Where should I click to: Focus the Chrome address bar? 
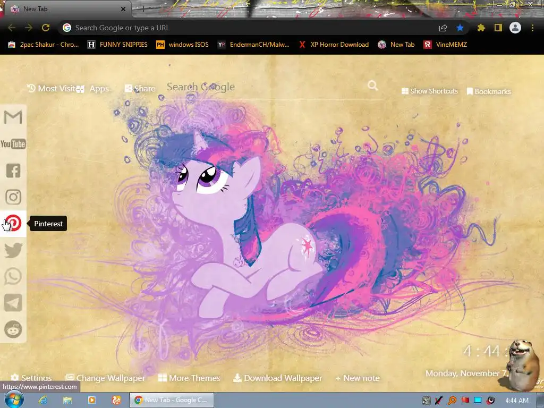point(250,28)
